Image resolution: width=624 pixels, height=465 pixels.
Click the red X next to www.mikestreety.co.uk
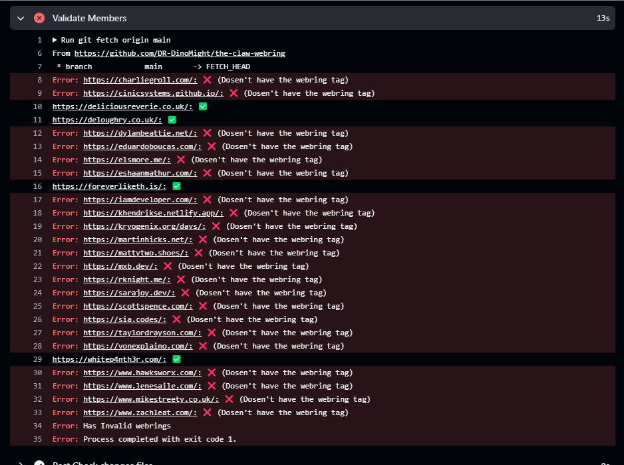click(230, 399)
